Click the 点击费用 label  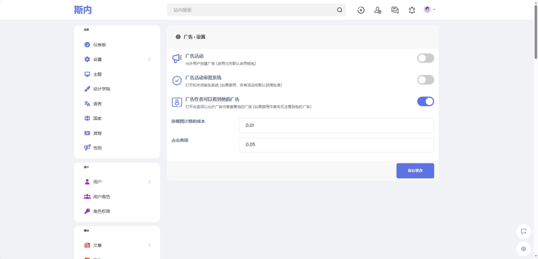point(180,141)
